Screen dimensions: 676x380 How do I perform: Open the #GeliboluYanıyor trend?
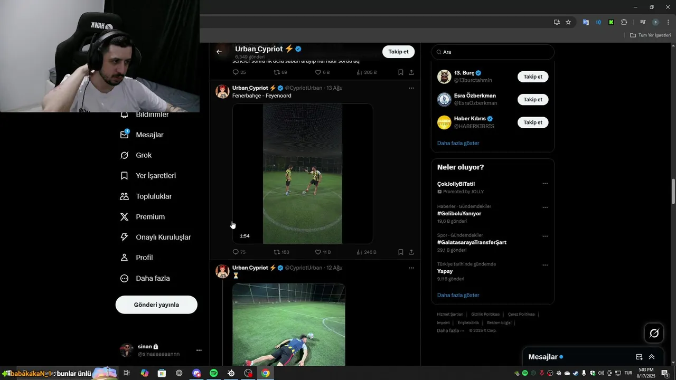pyautogui.click(x=459, y=214)
